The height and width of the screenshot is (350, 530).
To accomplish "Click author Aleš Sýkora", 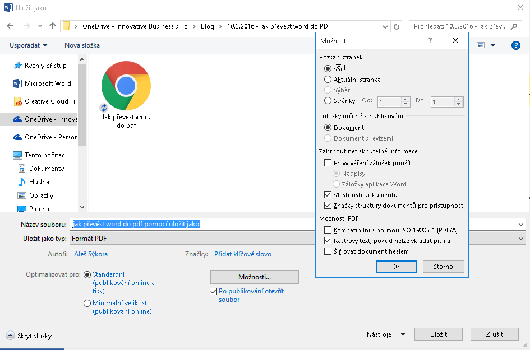I will click(91, 254).
